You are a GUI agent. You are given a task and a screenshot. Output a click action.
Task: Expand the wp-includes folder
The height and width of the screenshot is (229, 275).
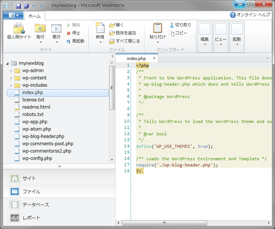(x=11, y=85)
